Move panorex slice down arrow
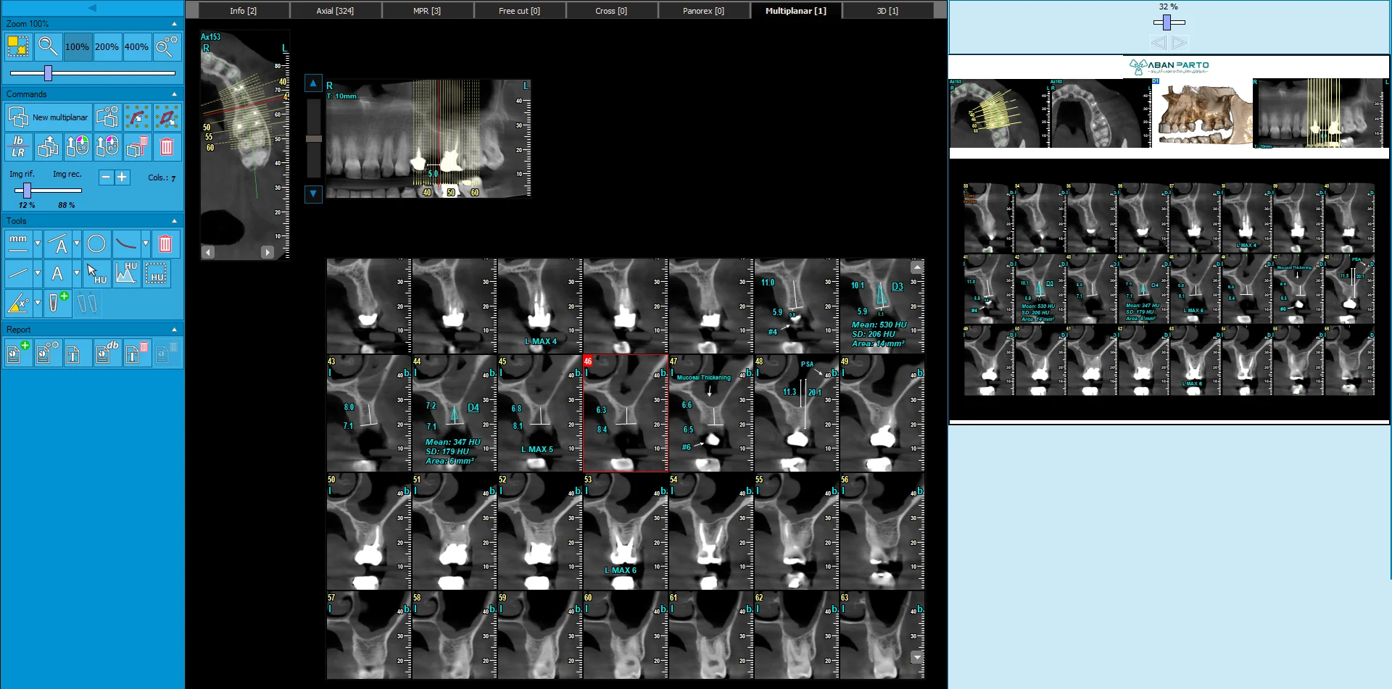Image resolution: width=1392 pixels, height=689 pixels. pyautogui.click(x=313, y=194)
